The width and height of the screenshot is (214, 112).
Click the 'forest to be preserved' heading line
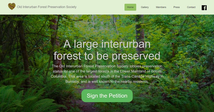(107, 56)
